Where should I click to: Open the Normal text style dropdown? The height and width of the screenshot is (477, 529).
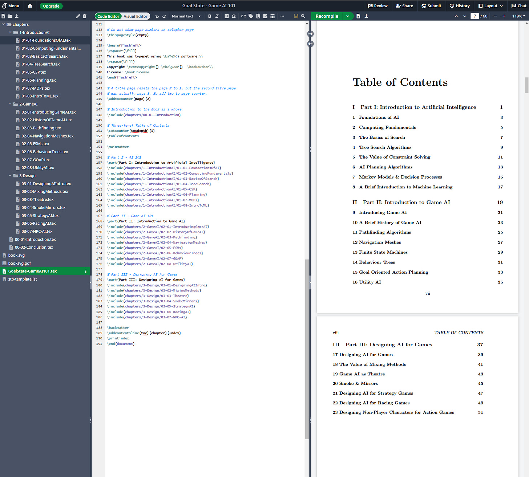tap(186, 16)
